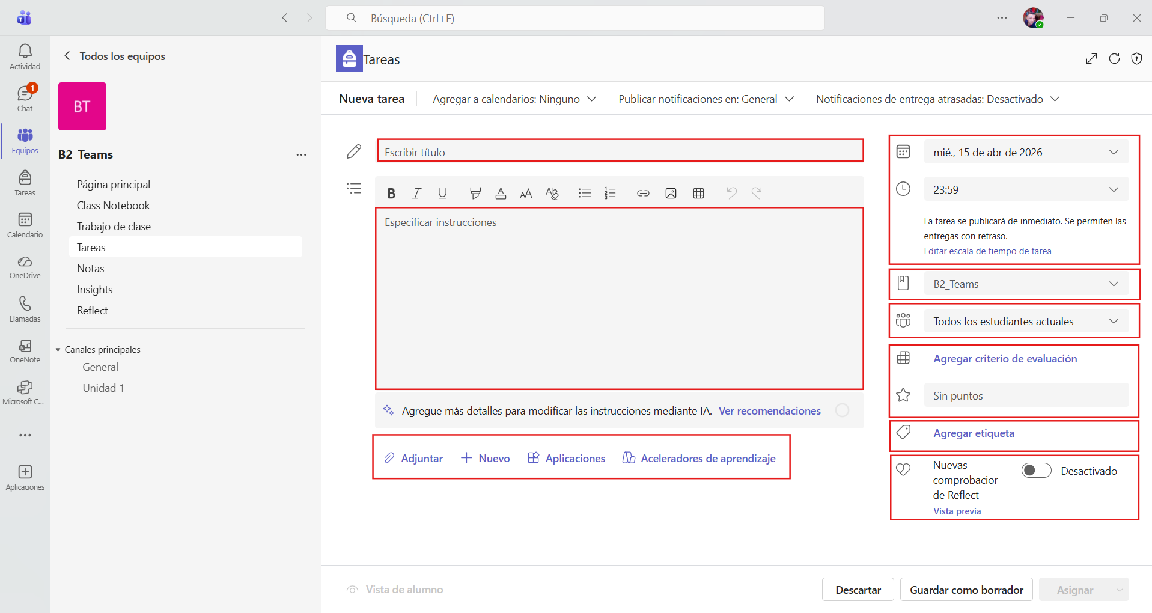Open font color tool

(x=501, y=193)
